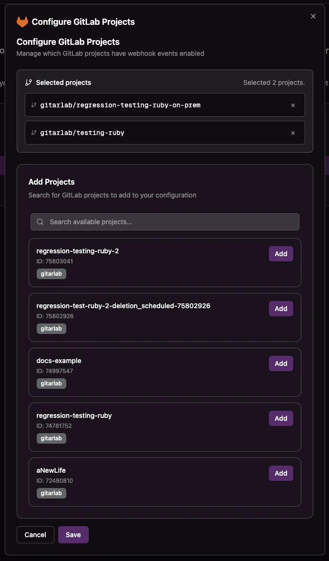Click the branch icon next to Selected projects

pyautogui.click(x=28, y=83)
